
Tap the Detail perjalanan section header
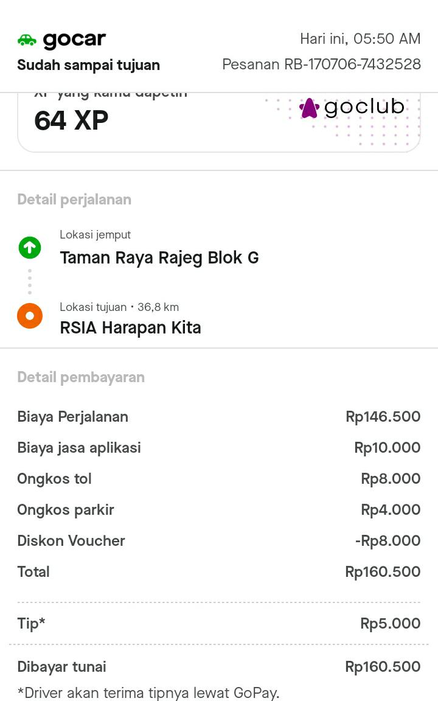[x=74, y=200]
